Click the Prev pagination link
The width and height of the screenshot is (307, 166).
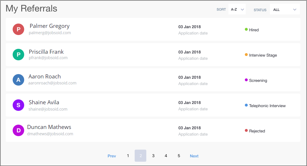click(x=112, y=156)
